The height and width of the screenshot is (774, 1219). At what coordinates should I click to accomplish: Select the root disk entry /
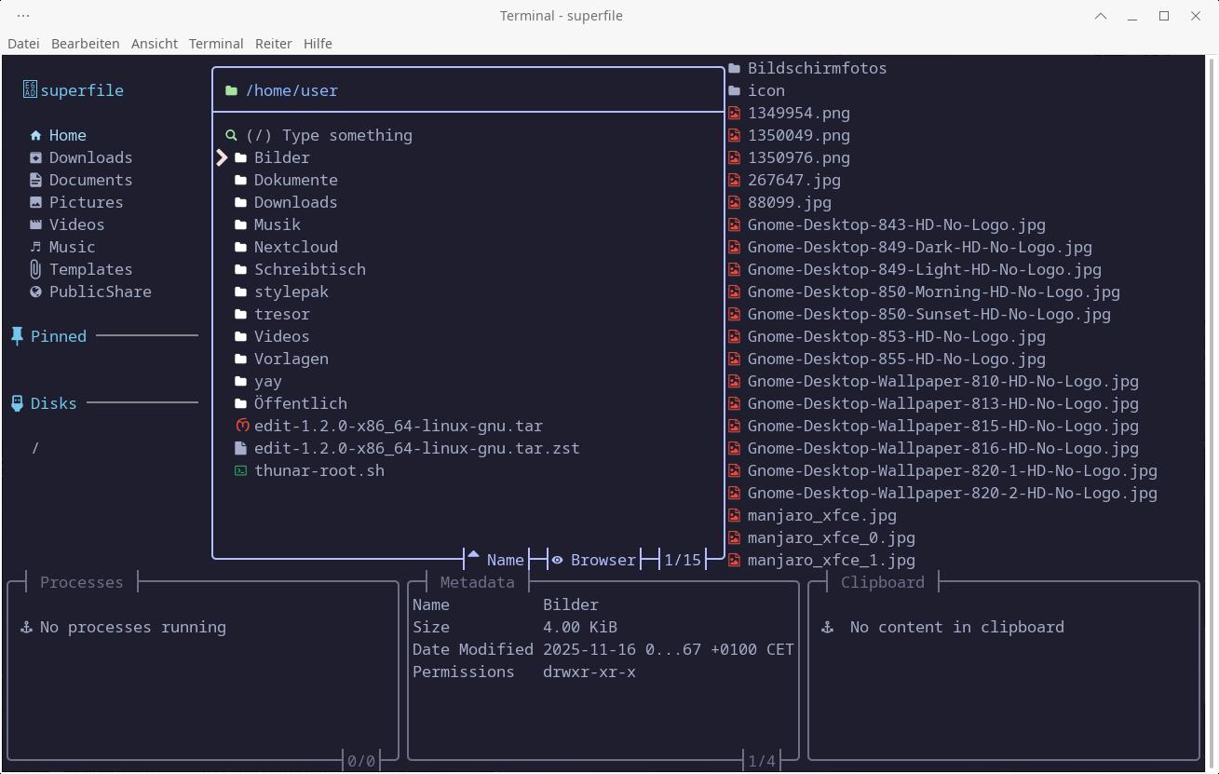35,448
